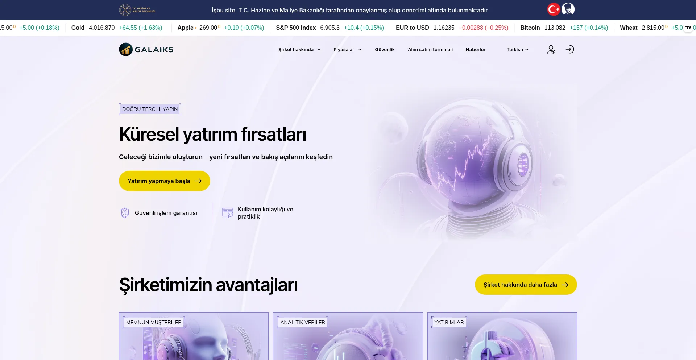Open the Memnun Müşteriler card
This screenshot has height=360, width=696.
pyautogui.click(x=194, y=337)
